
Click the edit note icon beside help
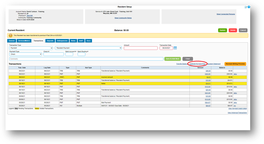[246, 7]
